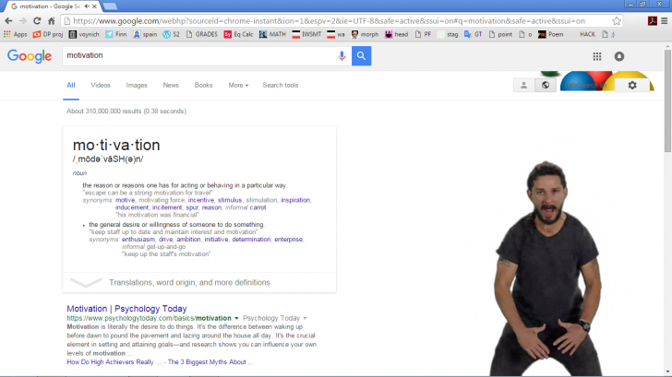Switch to global results globe toggle

(x=546, y=85)
